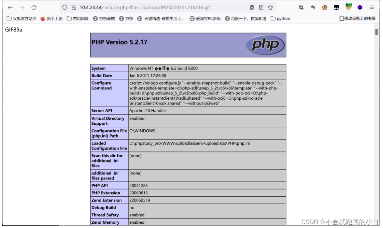The image size is (383, 228).
Task: Open the black mask extension icon
Action: [336, 8]
